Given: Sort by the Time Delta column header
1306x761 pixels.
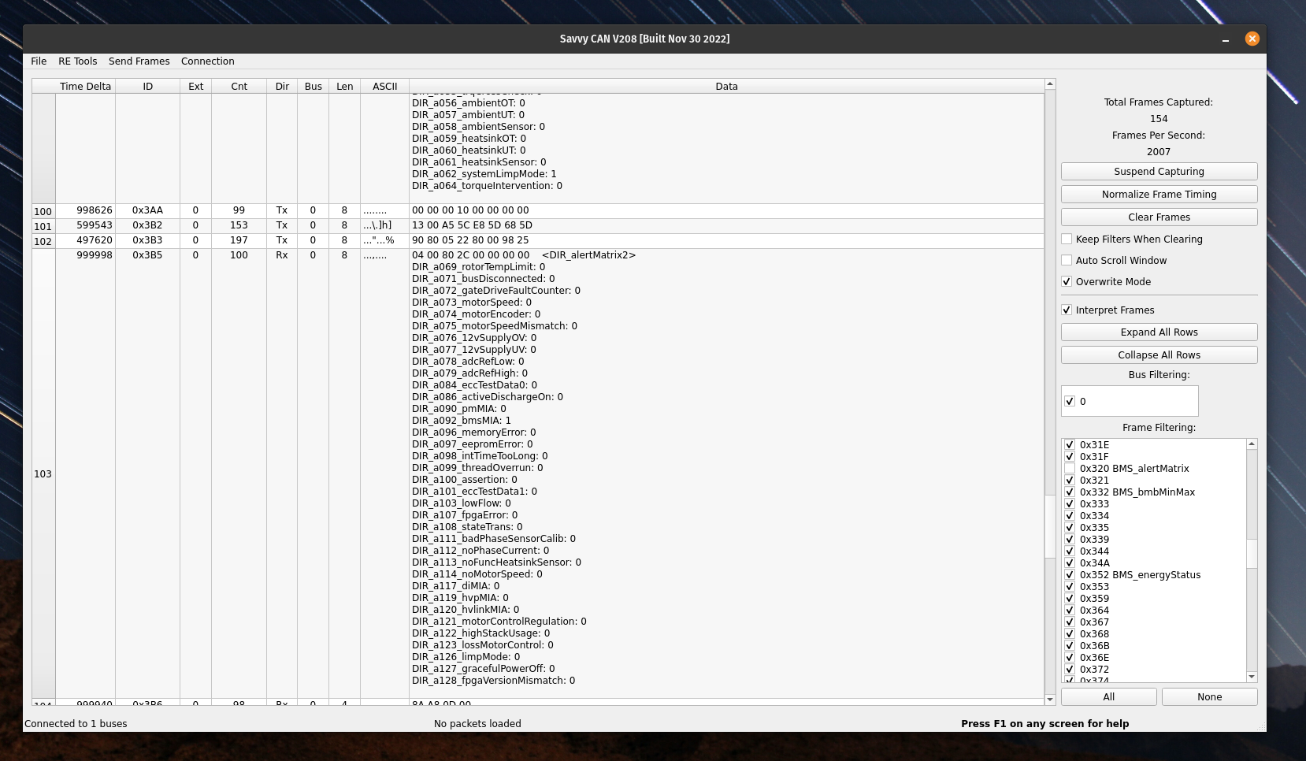Looking at the screenshot, I should tap(85, 87).
